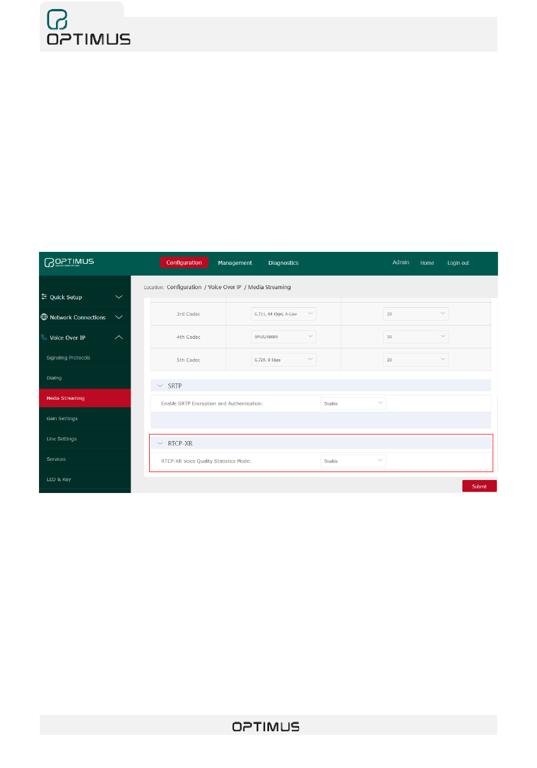Open the 5th Codec G.729 dropdown
This screenshot has height=768, width=537.
[283, 360]
